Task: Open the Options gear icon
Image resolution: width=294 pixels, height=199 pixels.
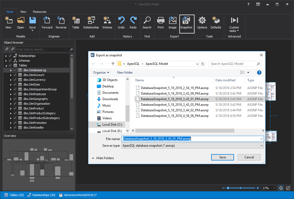Action: 202,23
